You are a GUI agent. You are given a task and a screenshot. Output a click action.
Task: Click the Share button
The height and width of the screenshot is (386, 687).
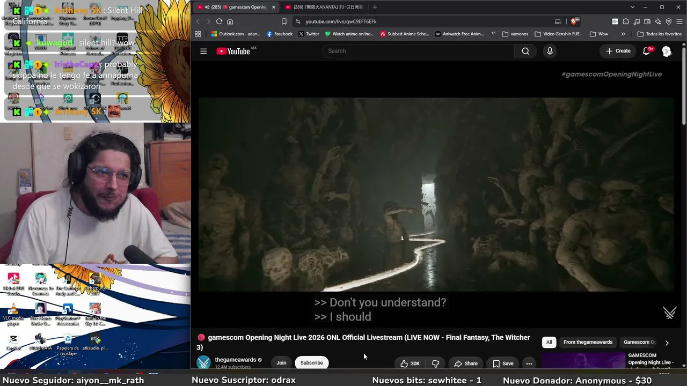click(x=465, y=363)
